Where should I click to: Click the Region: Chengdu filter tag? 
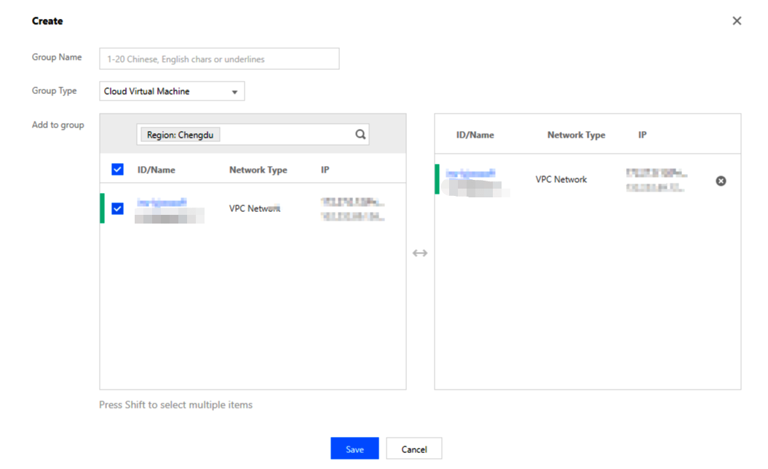180,135
